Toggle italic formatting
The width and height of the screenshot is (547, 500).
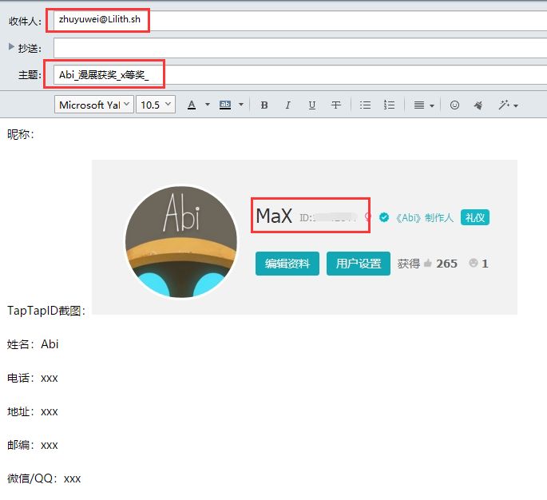(x=287, y=105)
